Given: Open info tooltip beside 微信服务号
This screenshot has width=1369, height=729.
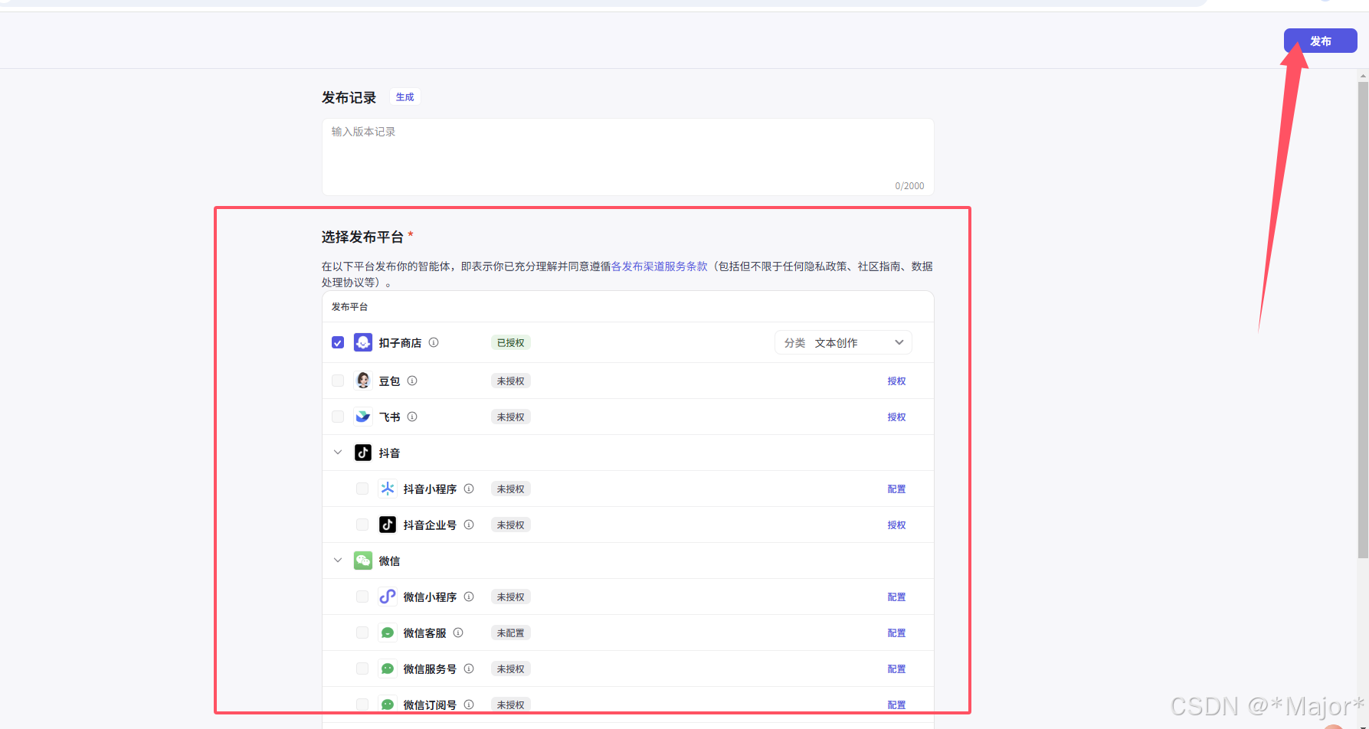Looking at the screenshot, I should 469,669.
